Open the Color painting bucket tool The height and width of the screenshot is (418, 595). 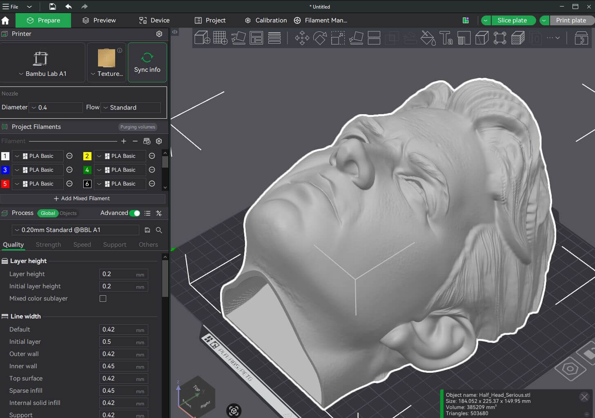[428, 38]
